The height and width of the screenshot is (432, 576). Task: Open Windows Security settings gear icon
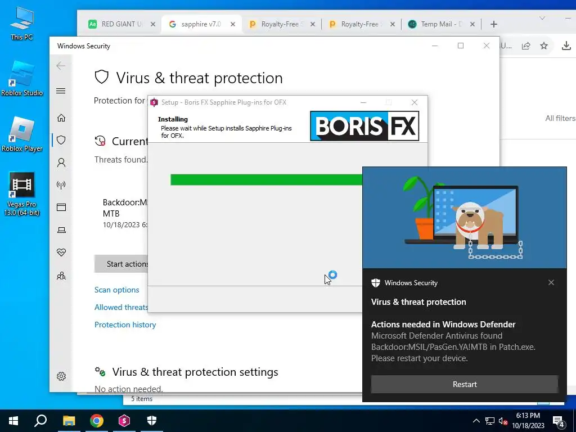point(61,376)
